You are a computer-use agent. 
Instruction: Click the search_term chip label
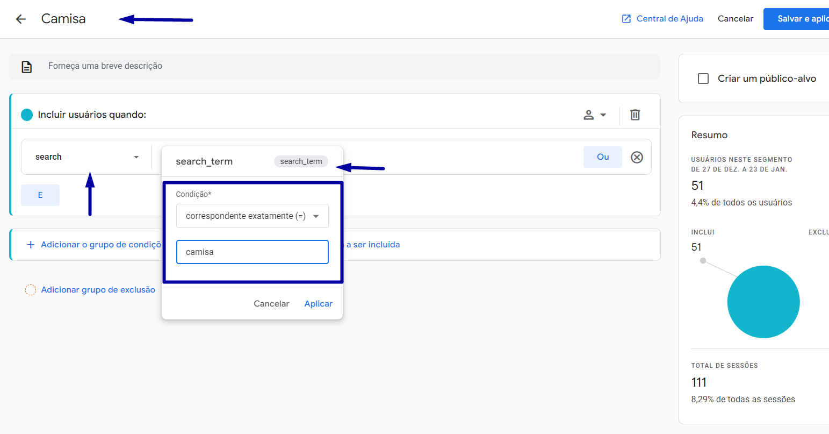301,161
